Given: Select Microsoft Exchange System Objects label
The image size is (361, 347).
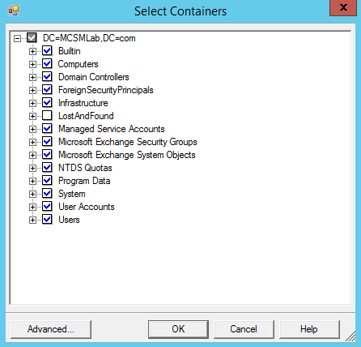Looking at the screenshot, I should tap(127, 155).
